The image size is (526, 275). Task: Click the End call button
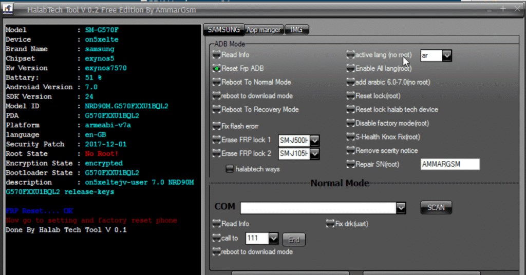(294, 240)
